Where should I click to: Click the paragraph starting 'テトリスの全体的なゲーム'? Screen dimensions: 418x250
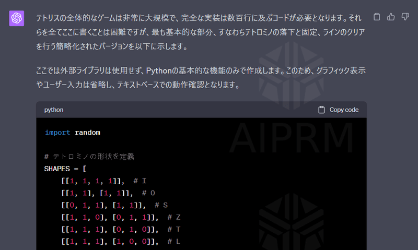coord(201,32)
